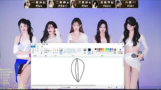Open the Customize Quick Access Toolbar dropdown
Viewport: 161px width, 90px height.
click(40, 44)
